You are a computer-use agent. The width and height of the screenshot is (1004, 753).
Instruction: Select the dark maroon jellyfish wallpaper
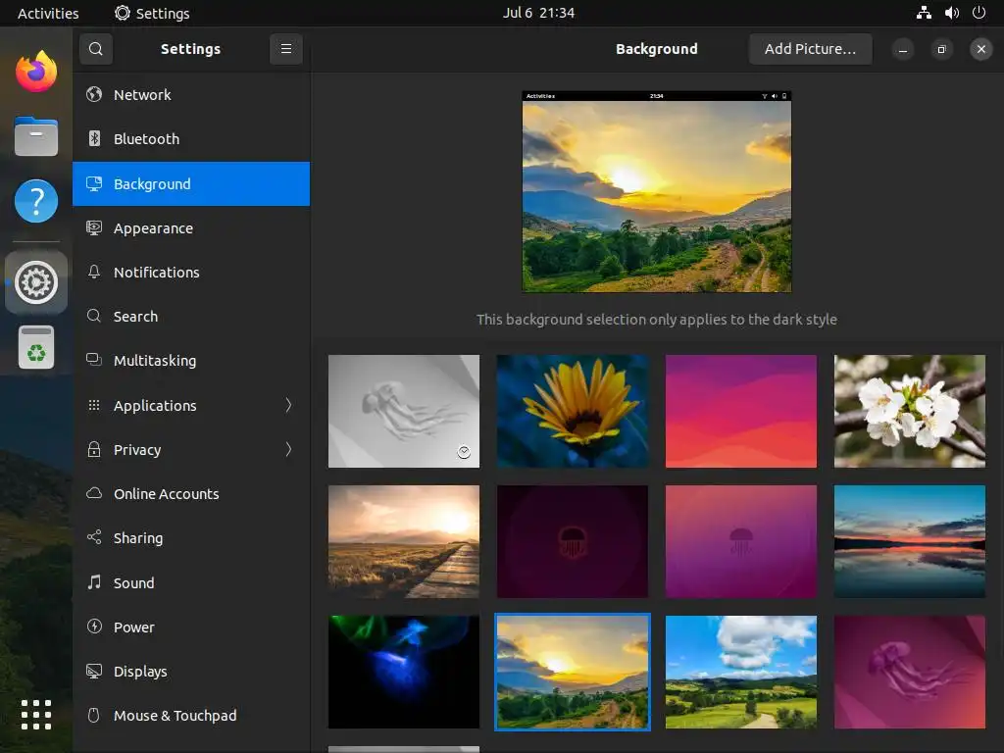(x=573, y=541)
